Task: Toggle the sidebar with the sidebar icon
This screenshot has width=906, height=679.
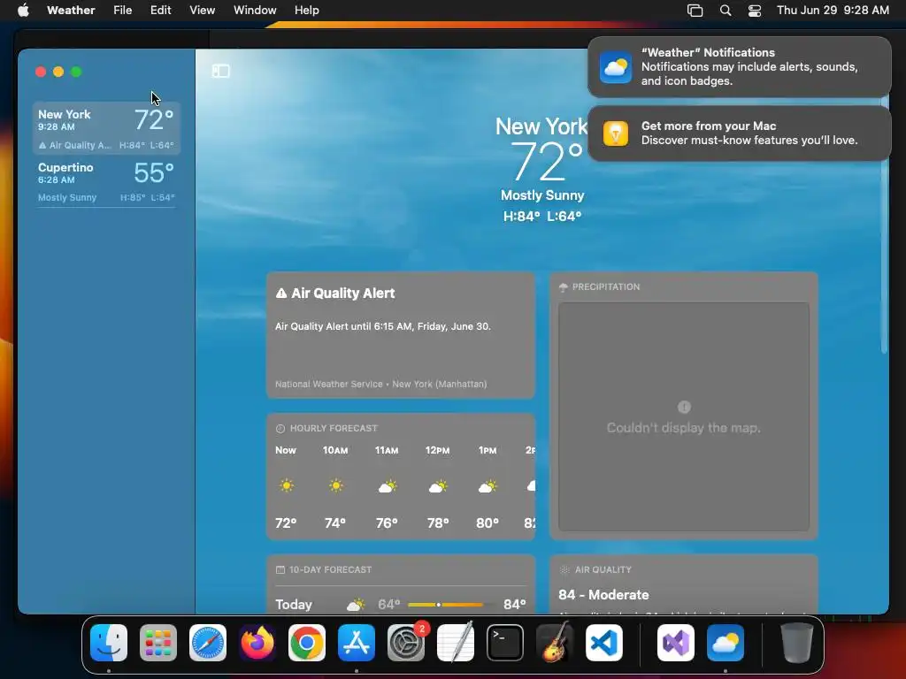Action: (x=220, y=71)
